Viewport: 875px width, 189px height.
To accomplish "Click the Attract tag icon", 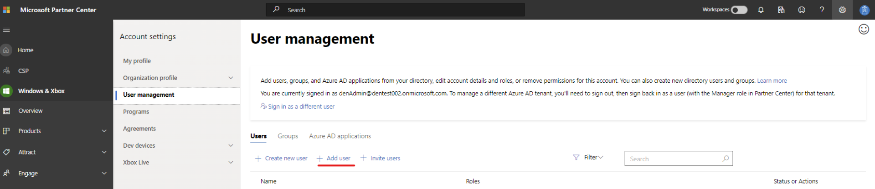I will click(x=6, y=152).
